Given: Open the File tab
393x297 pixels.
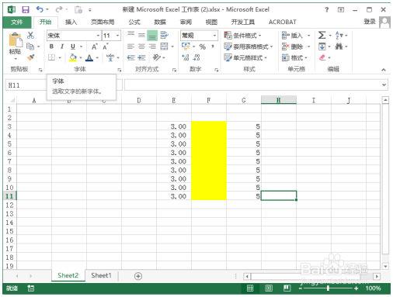Looking at the screenshot, I should [17, 22].
